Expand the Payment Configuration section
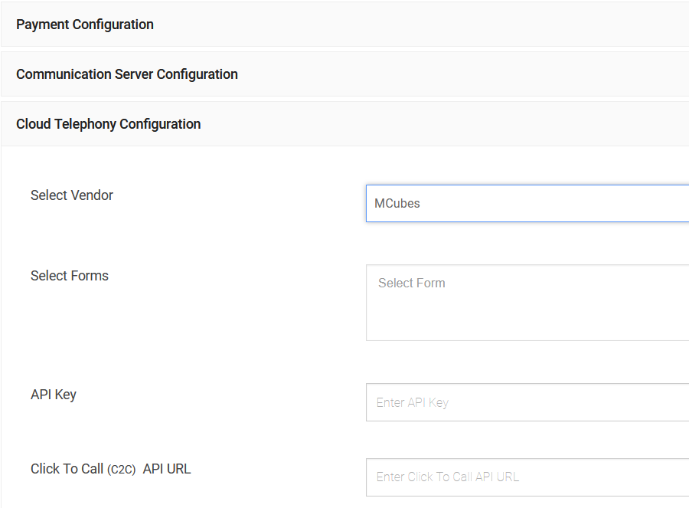689x508 pixels. (344, 25)
